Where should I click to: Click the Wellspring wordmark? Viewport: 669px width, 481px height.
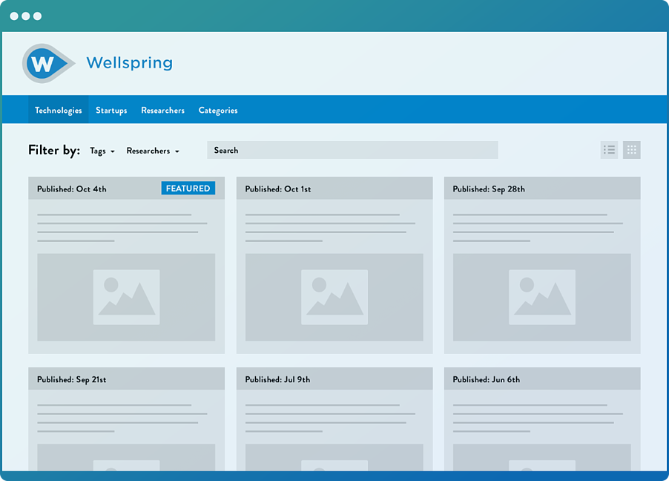pos(129,63)
